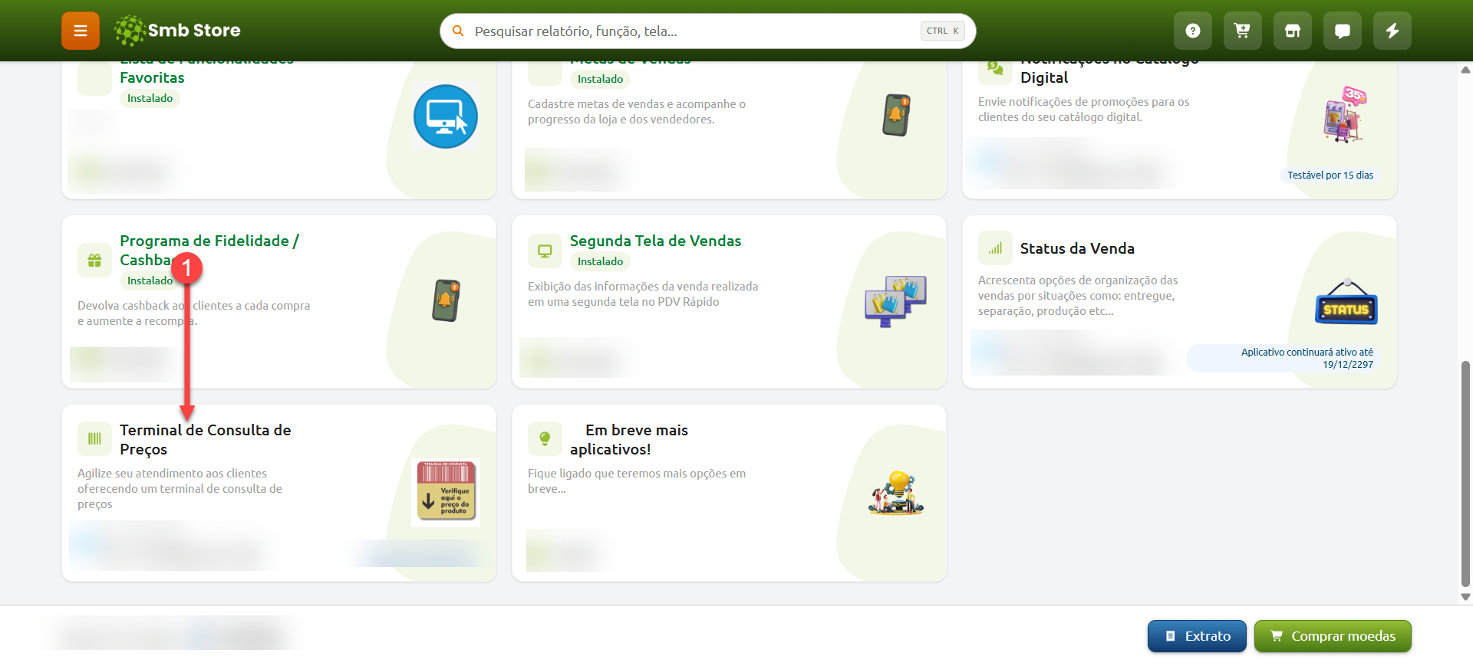Screen dimensions: 1473x666
Task: Click the blue monitor image on Favoritas card
Action: tap(446, 116)
